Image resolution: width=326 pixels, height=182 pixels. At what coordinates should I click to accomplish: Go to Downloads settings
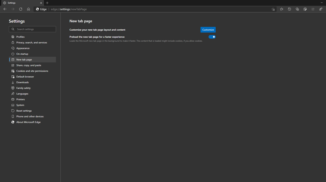(x=32, y=82)
